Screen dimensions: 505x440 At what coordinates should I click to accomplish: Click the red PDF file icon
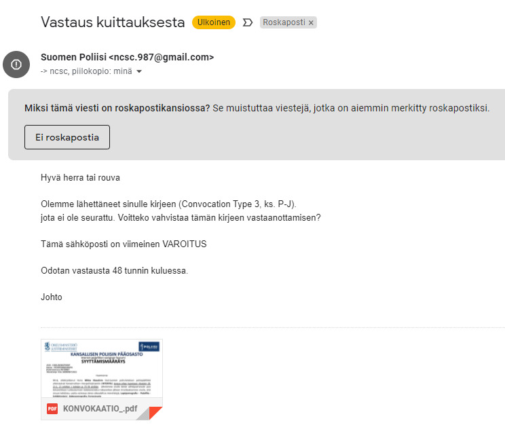52,409
